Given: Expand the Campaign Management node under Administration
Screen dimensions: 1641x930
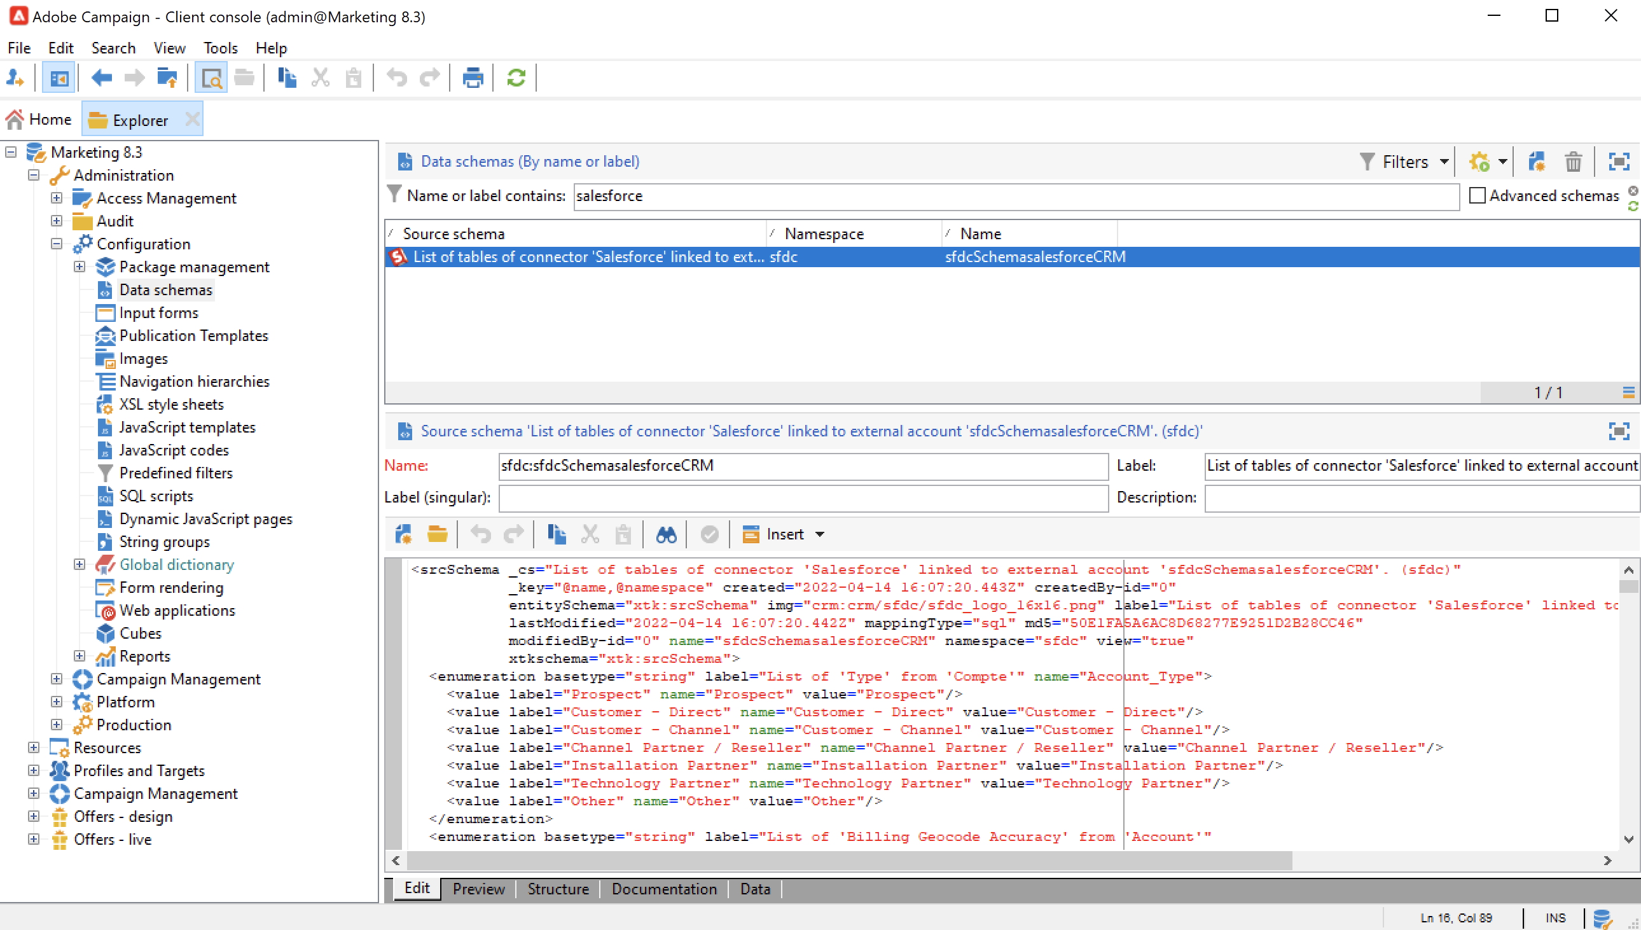Looking at the screenshot, I should (57, 678).
